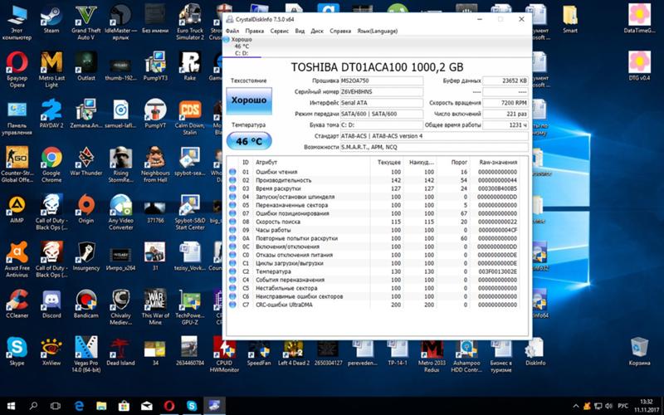The height and width of the screenshot is (415, 664).
Task: Click the Интерфейс field Serial ATA
Action: click(382, 102)
